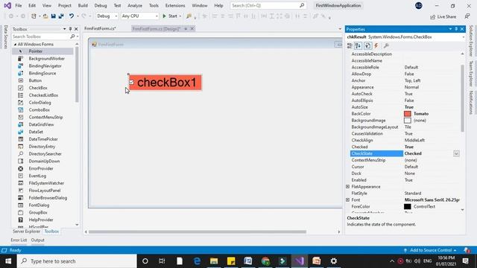
Task: Switch to the Server Explorer tab
Action: pos(27,232)
